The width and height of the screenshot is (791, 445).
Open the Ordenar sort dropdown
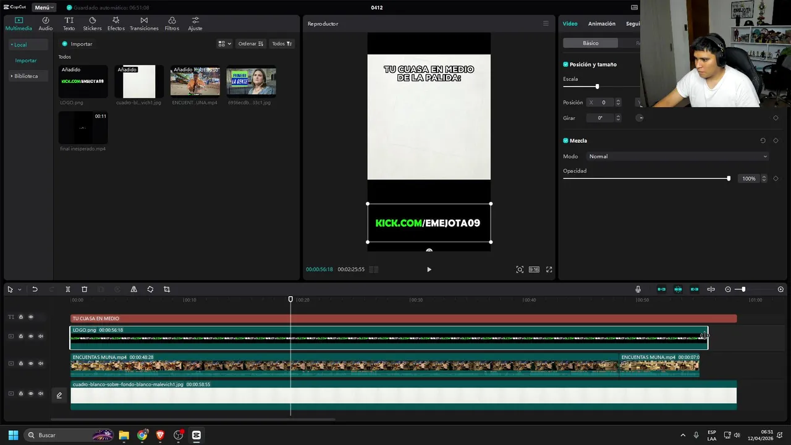(x=251, y=44)
